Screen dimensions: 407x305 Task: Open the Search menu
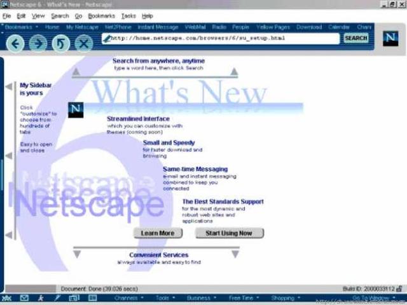coord(60,16)
